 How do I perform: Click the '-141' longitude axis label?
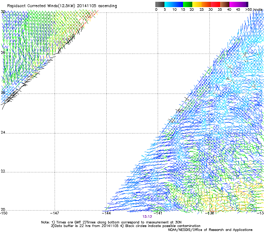click(x=158, y=213)
